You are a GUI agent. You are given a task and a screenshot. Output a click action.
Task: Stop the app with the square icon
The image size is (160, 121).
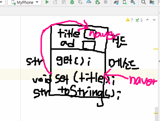coord(106,2)
